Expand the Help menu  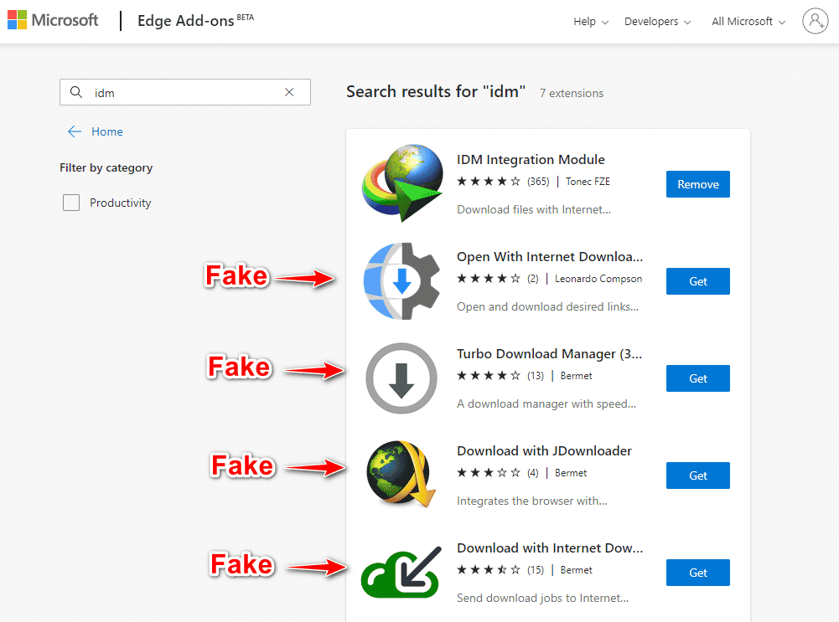591,22
